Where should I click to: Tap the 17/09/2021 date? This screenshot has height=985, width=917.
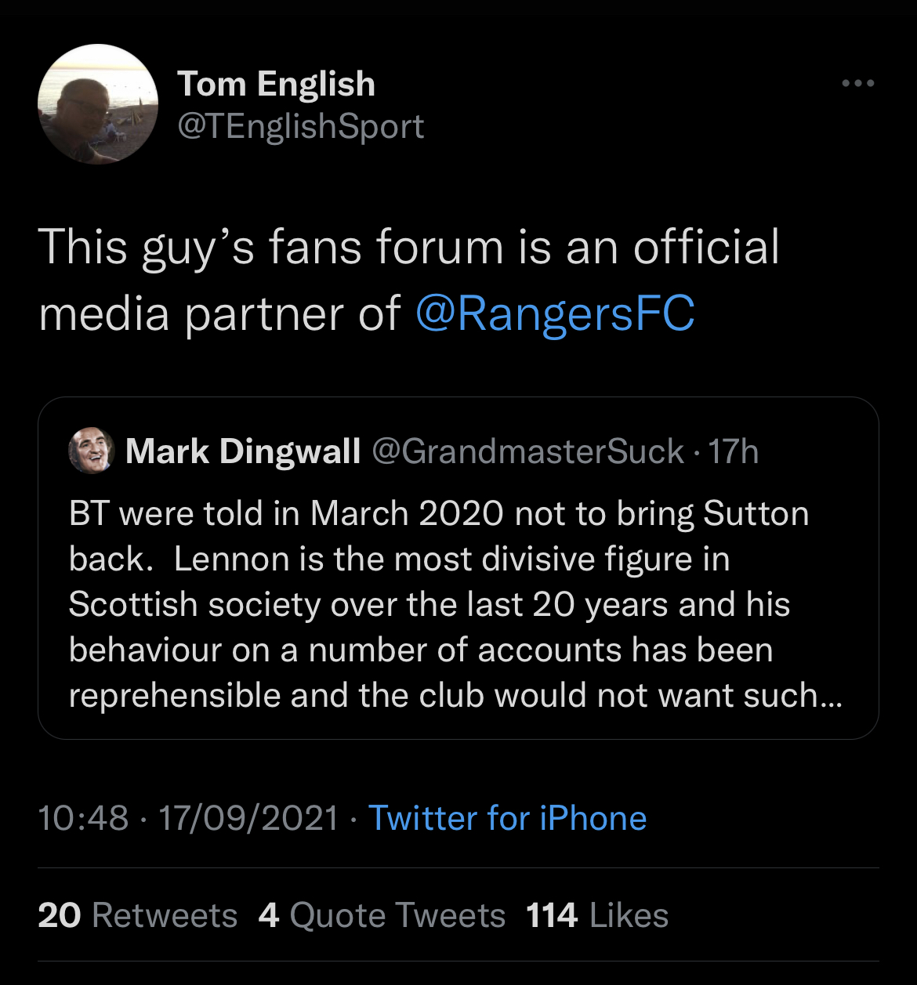point(248,818)
